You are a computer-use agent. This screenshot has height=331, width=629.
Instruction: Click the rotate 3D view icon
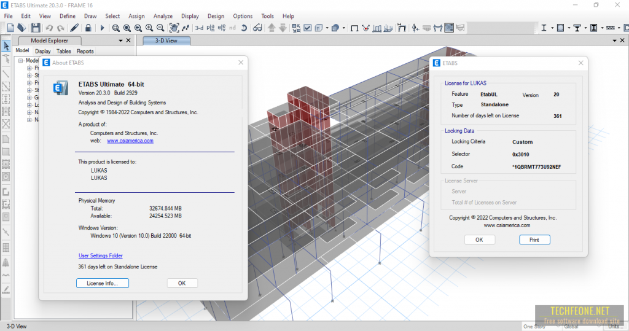coord(244,28)
